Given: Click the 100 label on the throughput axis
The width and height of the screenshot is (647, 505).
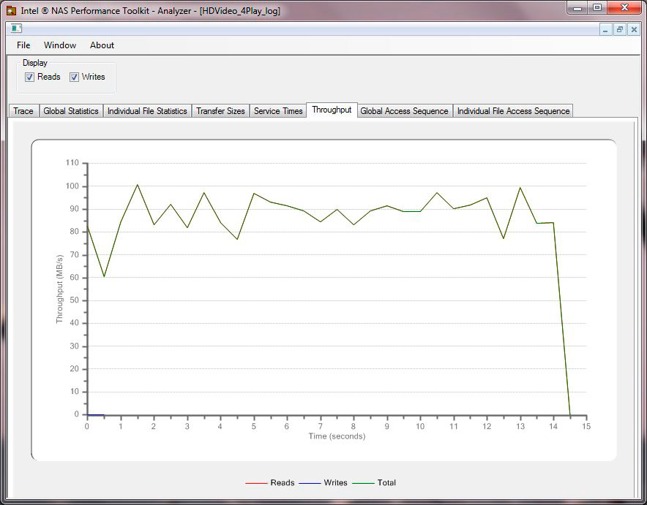Looking at the screenshot, I should coord(72,186).
